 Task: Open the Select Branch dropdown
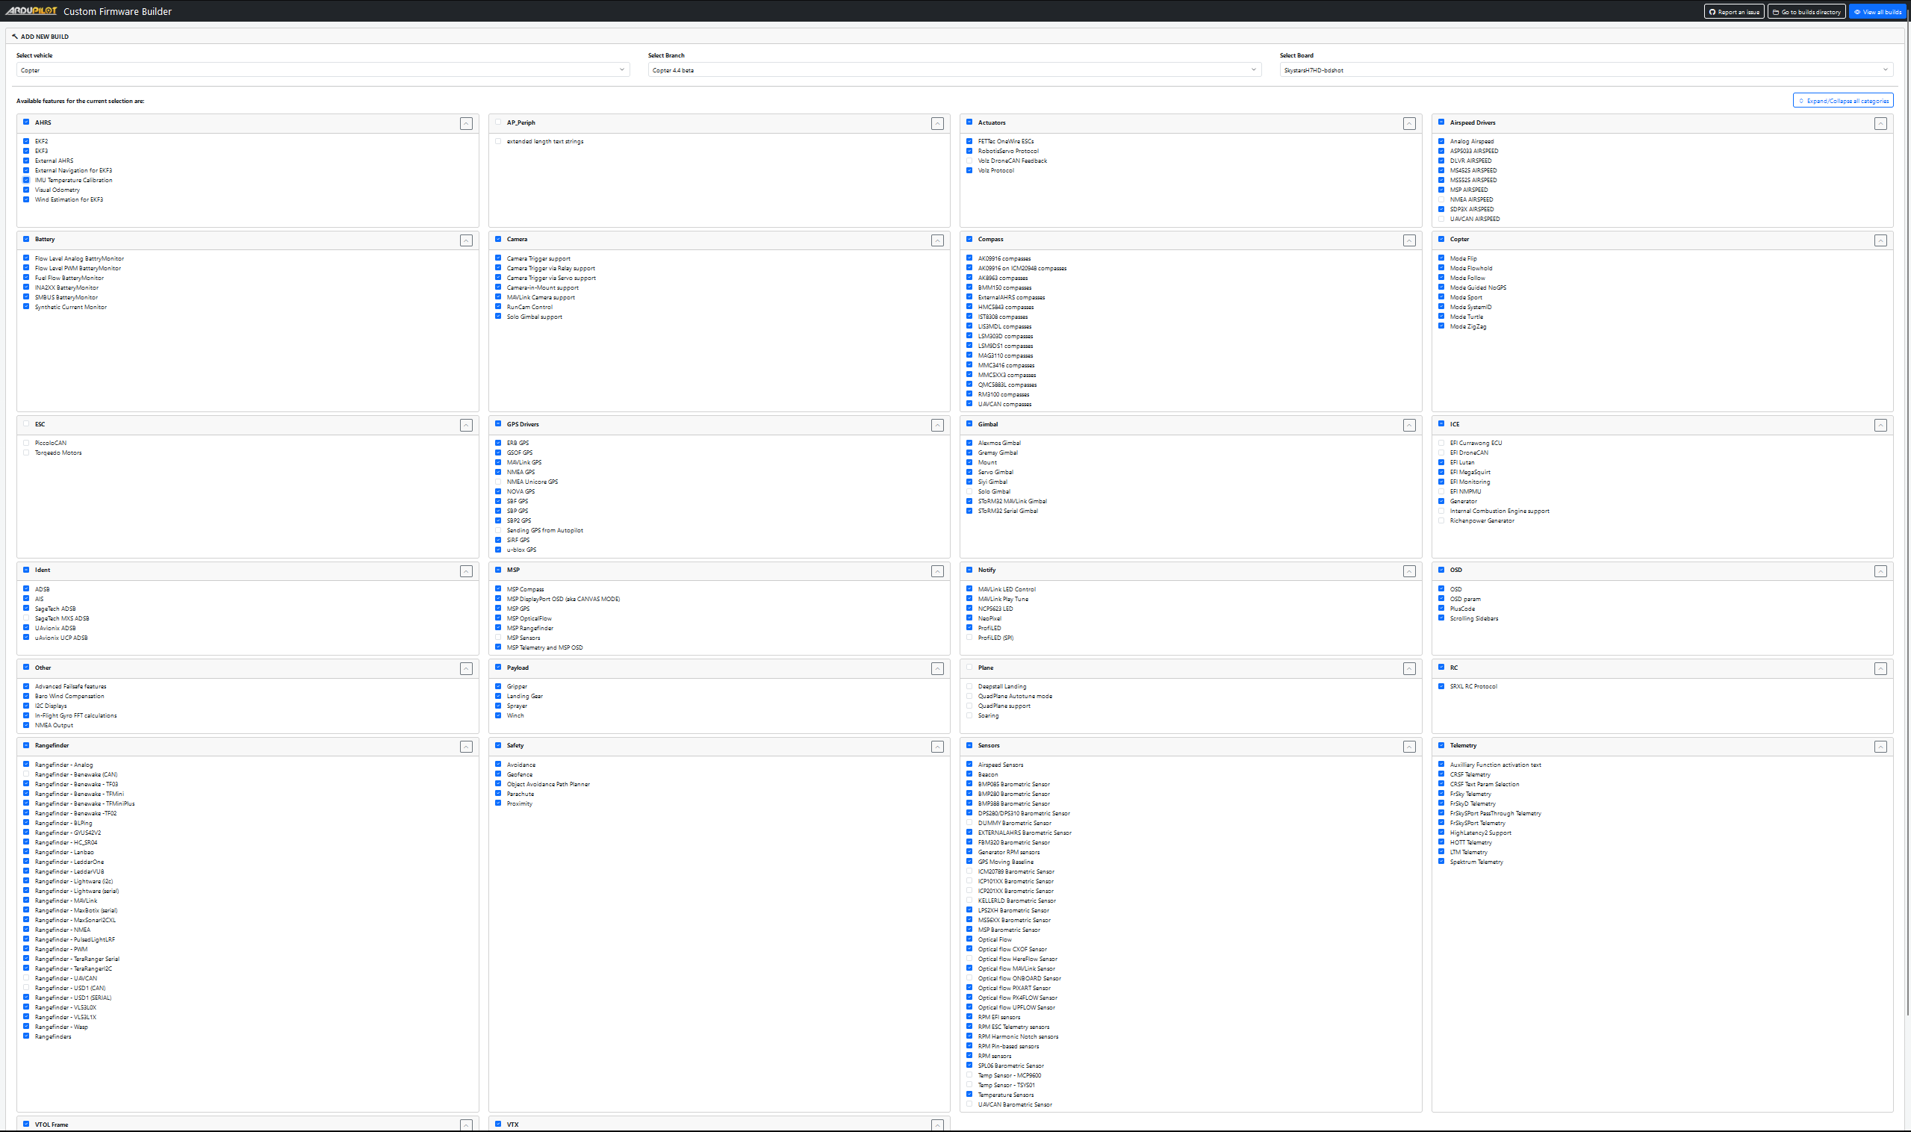pyautogui.click(x=954, y=70)
